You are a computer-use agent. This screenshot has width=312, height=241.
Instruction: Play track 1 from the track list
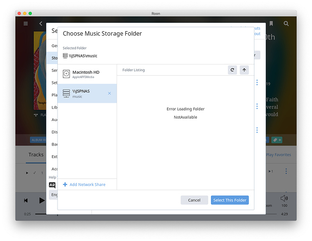coord(27,173)
